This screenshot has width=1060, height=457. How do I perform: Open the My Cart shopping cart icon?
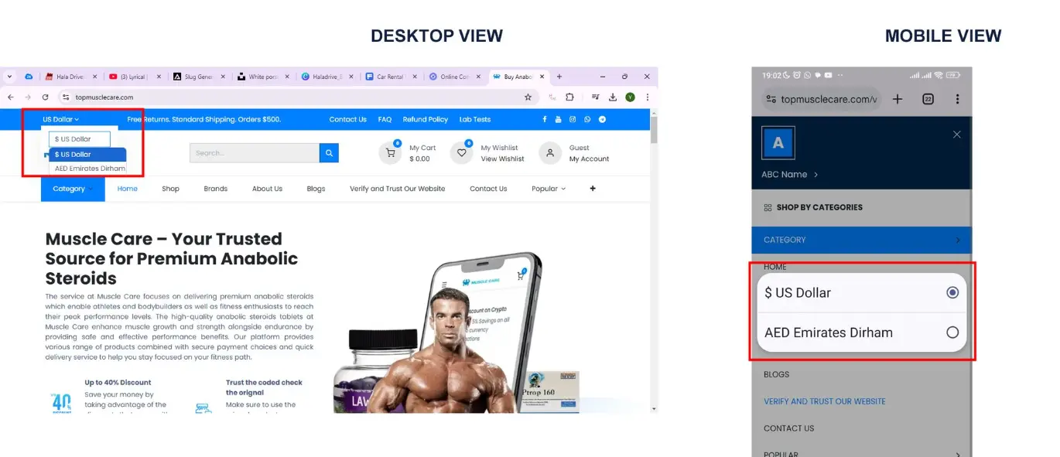[390, 153]
